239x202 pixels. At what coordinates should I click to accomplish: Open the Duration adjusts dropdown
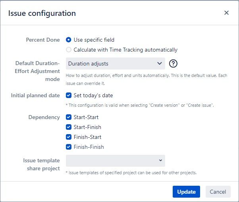tap(116, 63)
